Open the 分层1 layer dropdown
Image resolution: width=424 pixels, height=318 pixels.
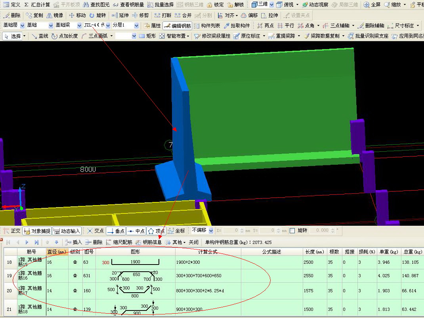pyautogui.click(x=137, y=25)
